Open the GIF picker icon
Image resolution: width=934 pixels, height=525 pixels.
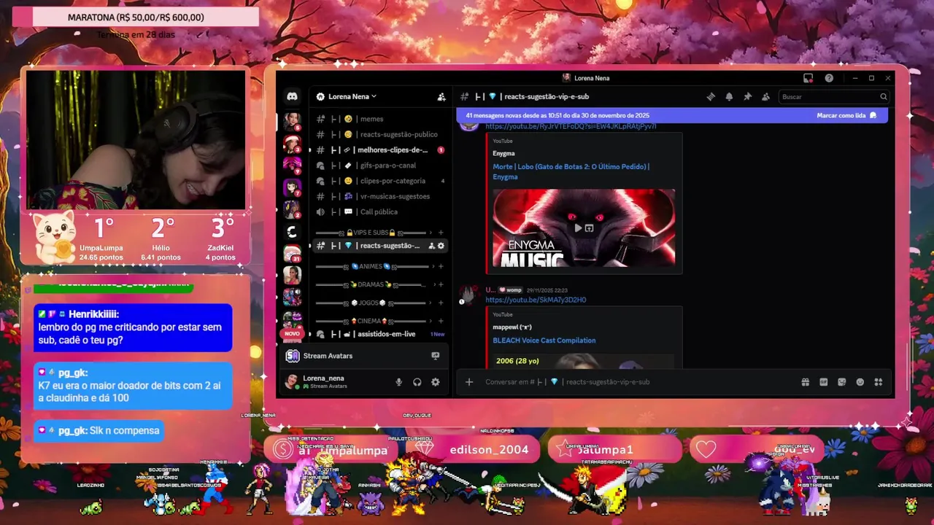[x=824, y=381]
